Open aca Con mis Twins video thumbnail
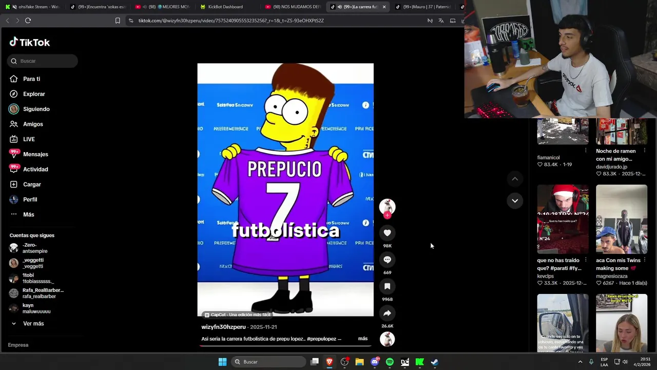This screenshot has width=657, height=370. (622, 219)
